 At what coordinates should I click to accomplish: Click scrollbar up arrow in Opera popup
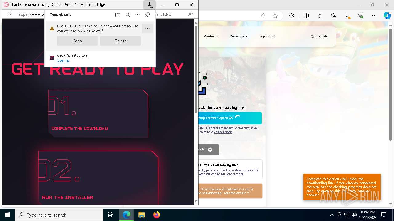[196, 22]
